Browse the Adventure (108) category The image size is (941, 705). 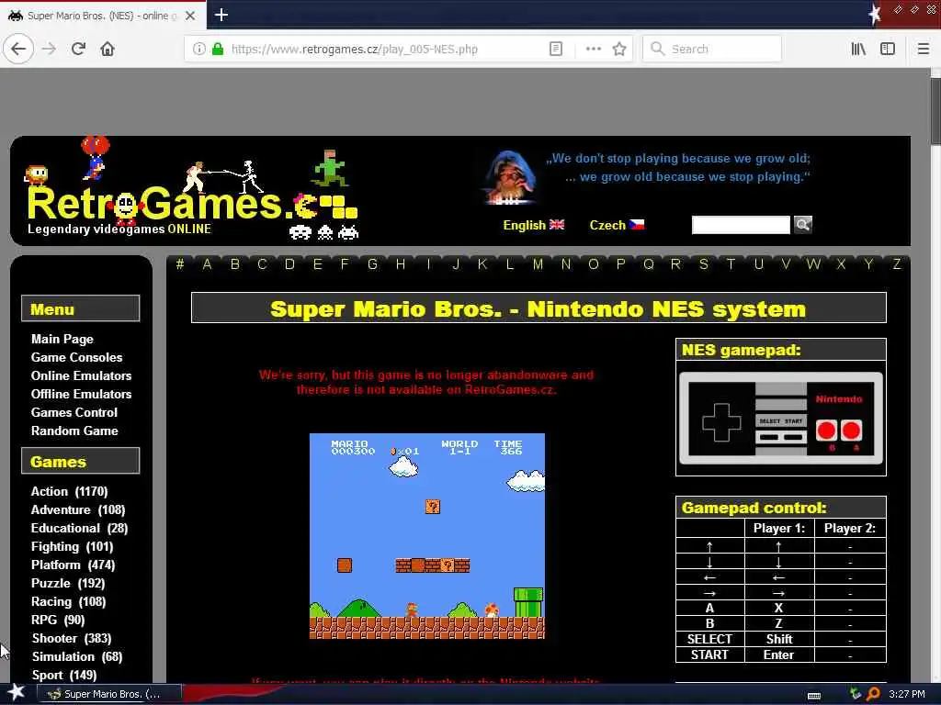coord(78,510)
